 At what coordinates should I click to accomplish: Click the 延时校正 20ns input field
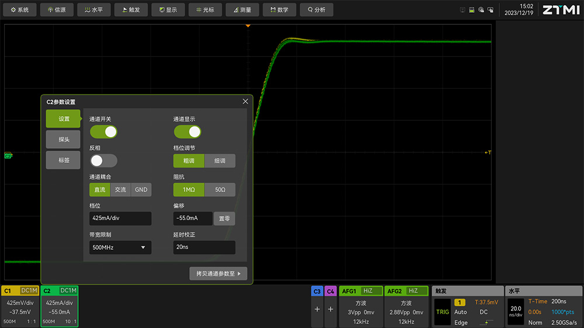[x=204, y=247]
